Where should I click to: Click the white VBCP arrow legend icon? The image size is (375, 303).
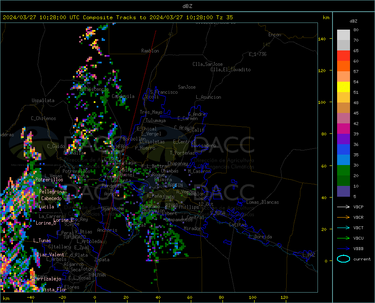coord(343,207)
